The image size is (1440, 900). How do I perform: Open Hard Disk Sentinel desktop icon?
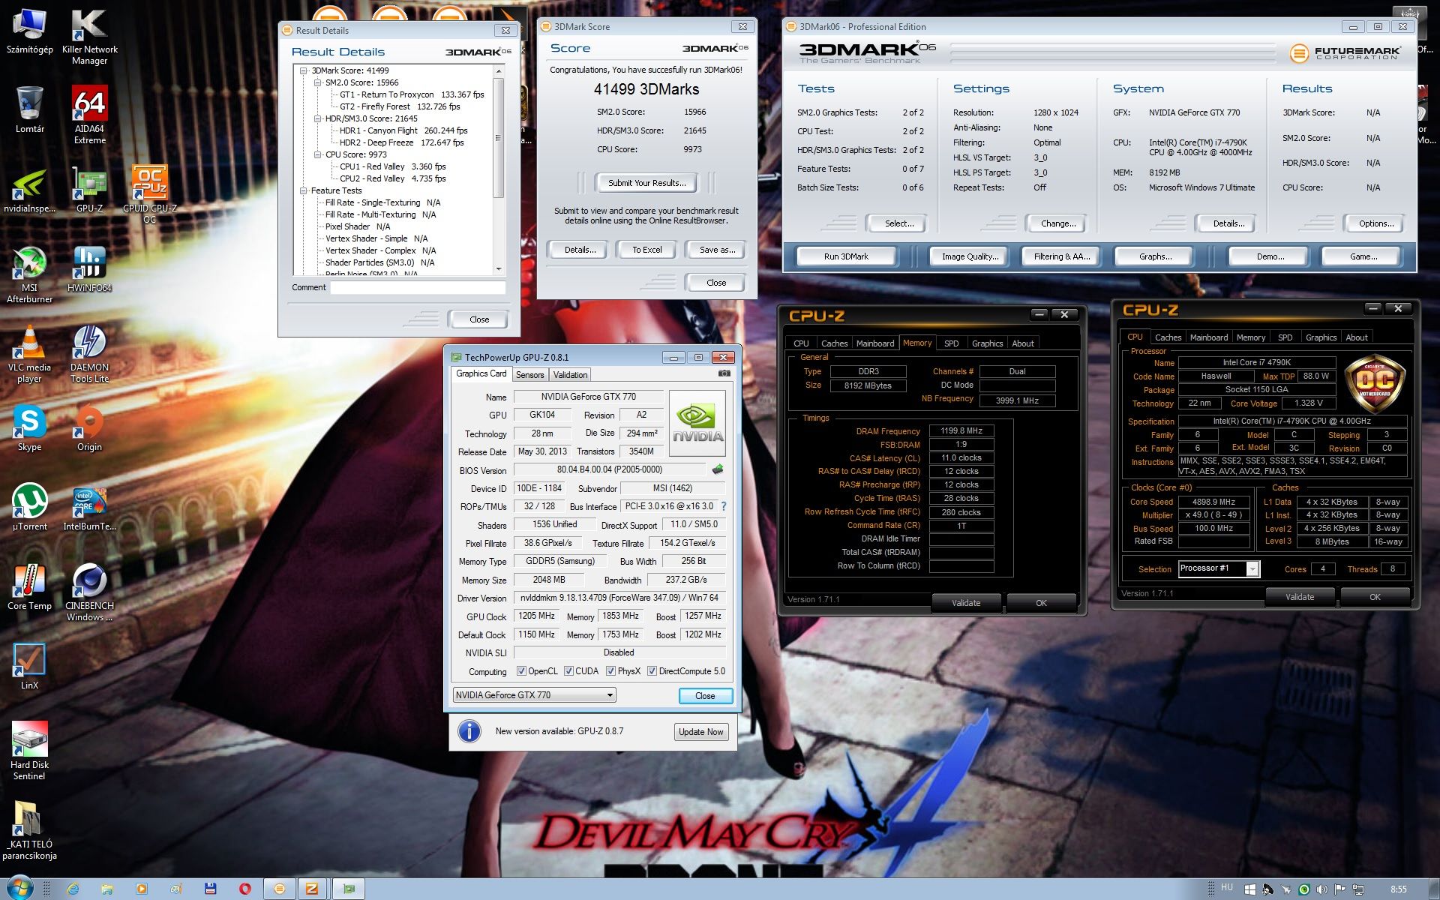[x=30, y=751]
